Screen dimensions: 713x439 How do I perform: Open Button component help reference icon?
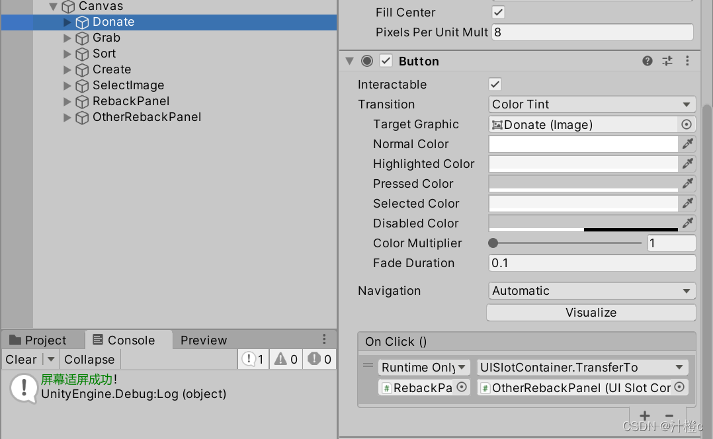[x=648, y=61]
